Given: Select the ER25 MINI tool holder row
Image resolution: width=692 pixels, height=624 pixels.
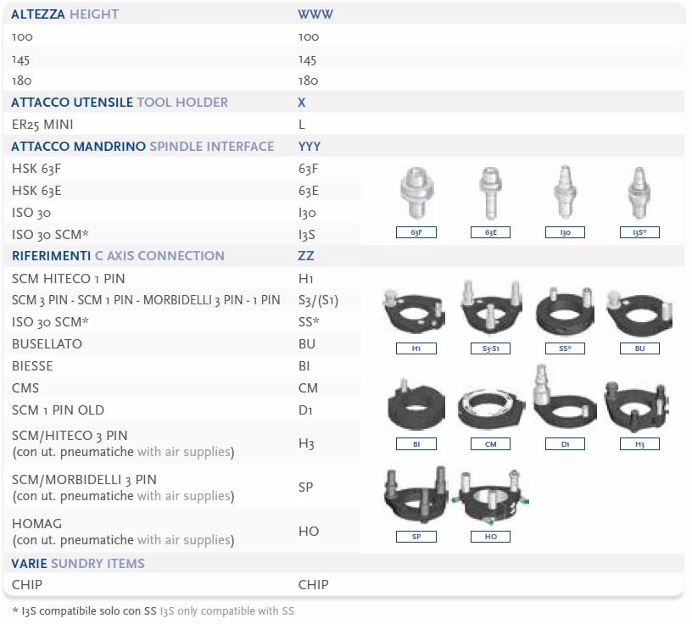Looking at the screenshot, I should 48,125.
